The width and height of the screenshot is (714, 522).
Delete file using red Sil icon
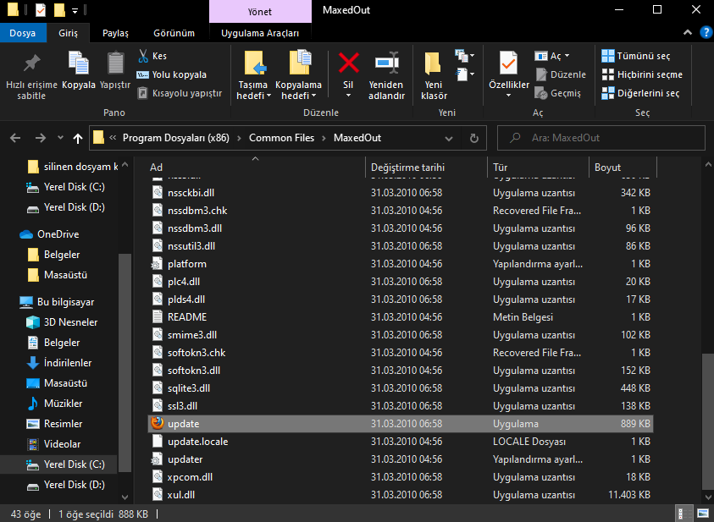(x=348, y=63)
